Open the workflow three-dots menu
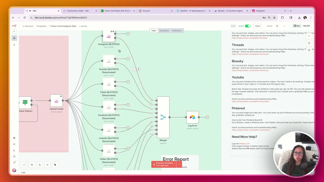 (284, 26)
